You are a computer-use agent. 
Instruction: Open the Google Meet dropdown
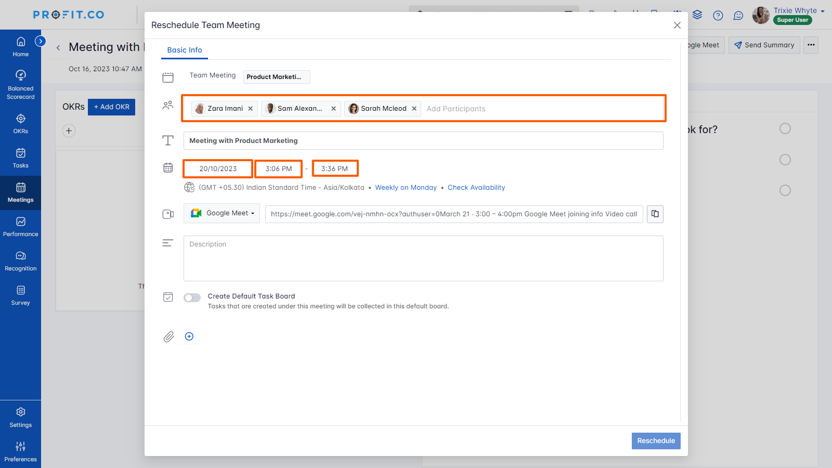[222, 213]
